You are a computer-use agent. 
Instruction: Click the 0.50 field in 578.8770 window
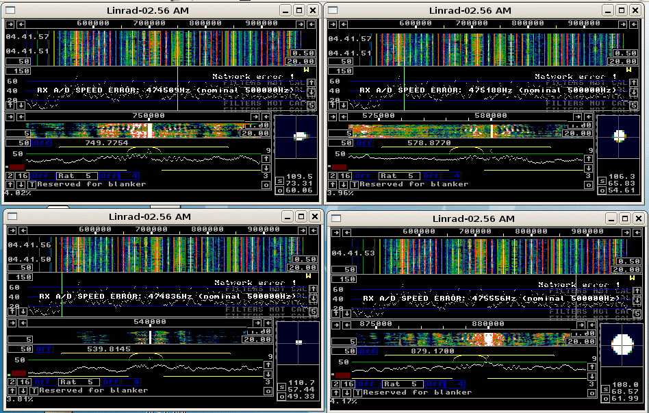pos(626,53)
